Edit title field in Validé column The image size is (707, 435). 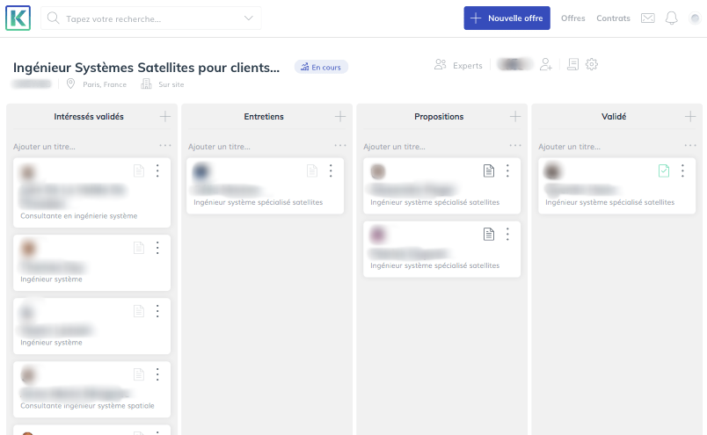[569, 147]
